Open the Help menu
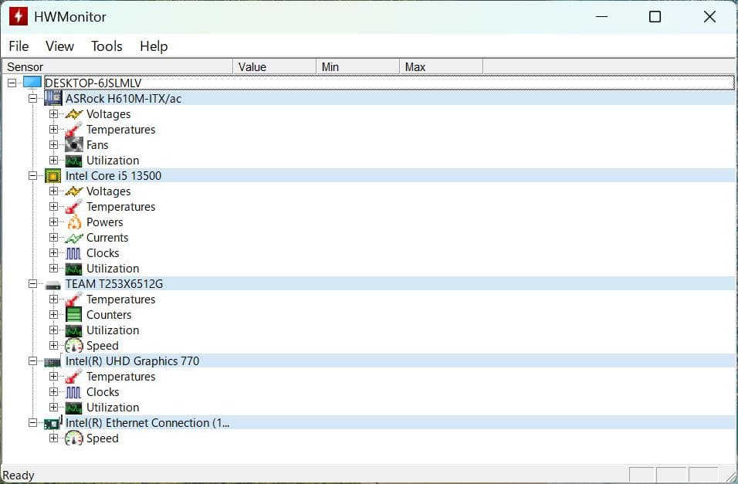The width and height of the screenshot is (738, 484). pyautogui.click(x=154, y=46)
